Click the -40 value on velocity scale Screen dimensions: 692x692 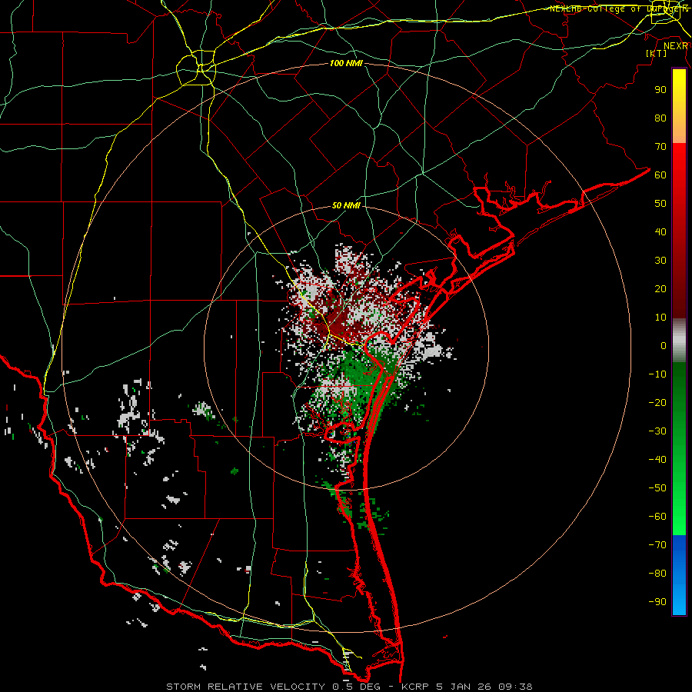(x=657, y=460)
